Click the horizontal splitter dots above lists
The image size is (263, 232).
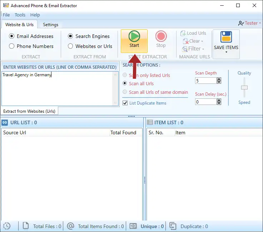point(131,116)
